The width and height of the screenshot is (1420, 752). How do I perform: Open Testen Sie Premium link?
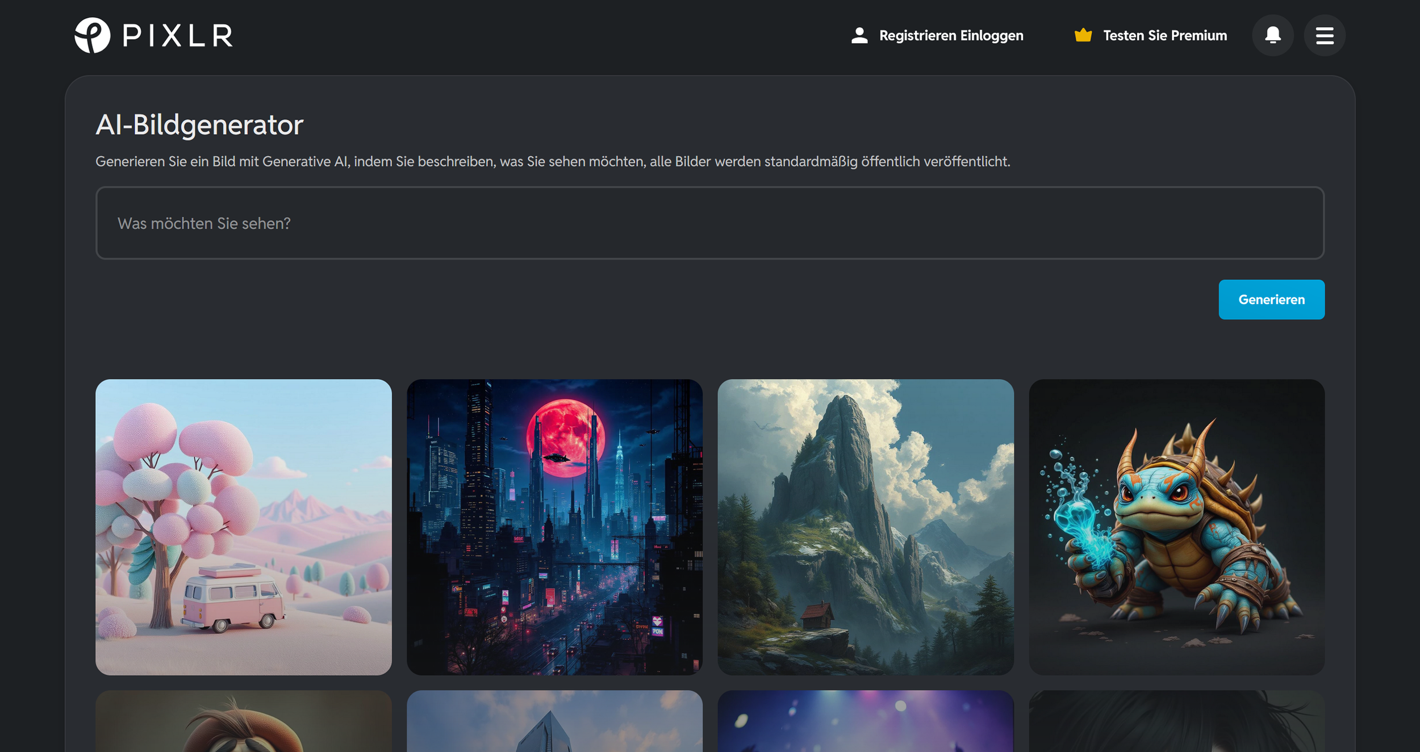(1165, 36)
